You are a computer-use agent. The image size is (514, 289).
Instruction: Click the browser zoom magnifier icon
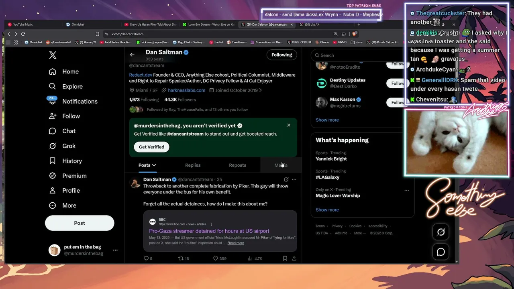(335, 34)
